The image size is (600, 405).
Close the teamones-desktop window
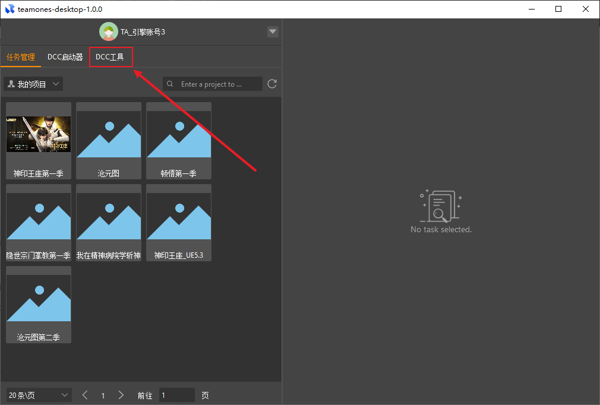pyautogui.click(x=586, y=9)
